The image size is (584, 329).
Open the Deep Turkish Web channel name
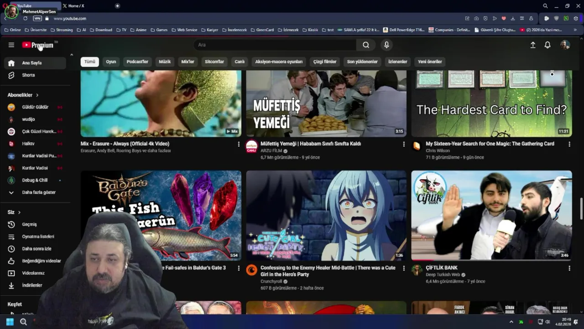(443, 275)
